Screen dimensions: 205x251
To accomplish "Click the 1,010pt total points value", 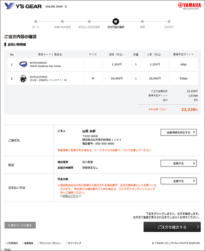I will coord(193,95).
